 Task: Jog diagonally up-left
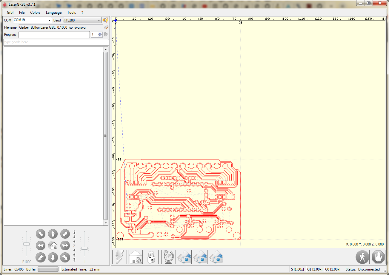point(41,234)
